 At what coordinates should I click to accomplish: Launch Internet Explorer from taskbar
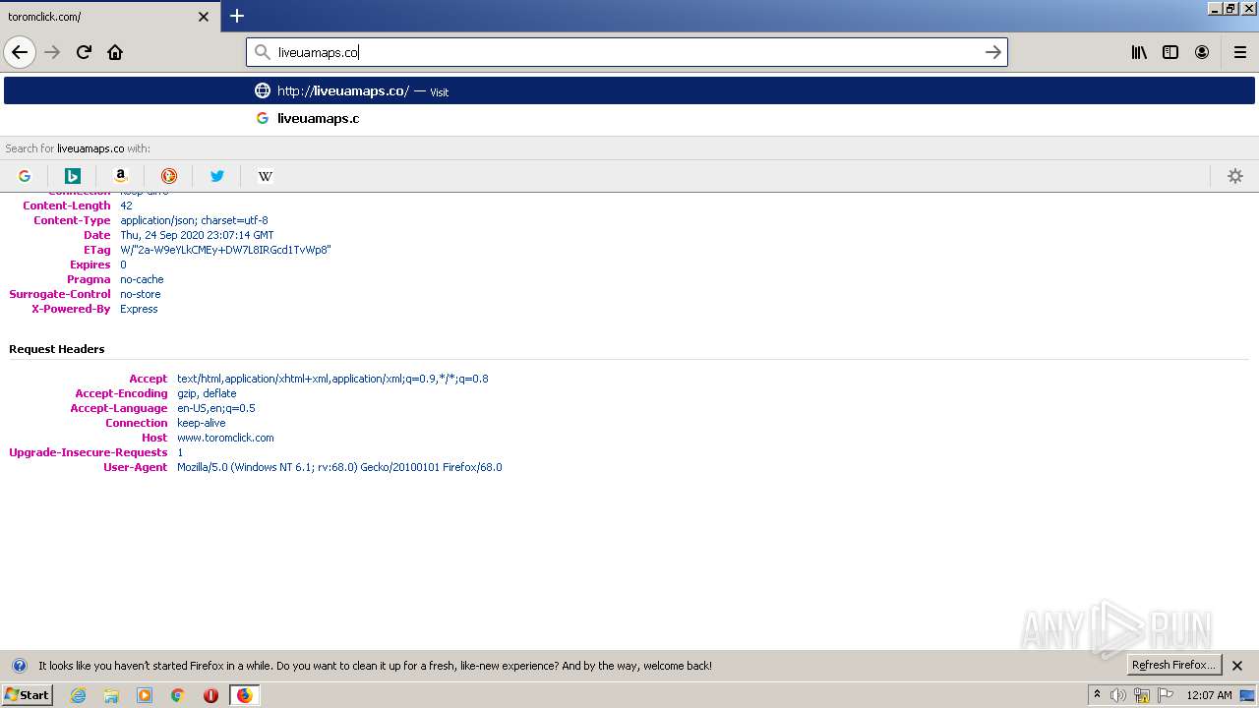pos(78,695)
